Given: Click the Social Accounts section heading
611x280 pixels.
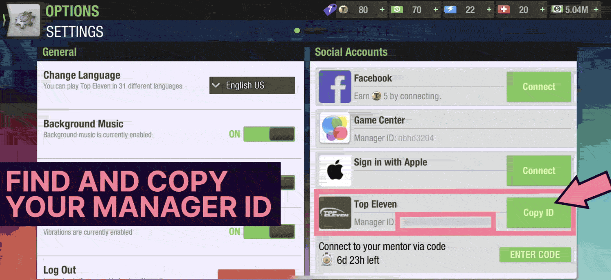Looking at the screenshot, I should pyautogui.click(x=351, y=52).
